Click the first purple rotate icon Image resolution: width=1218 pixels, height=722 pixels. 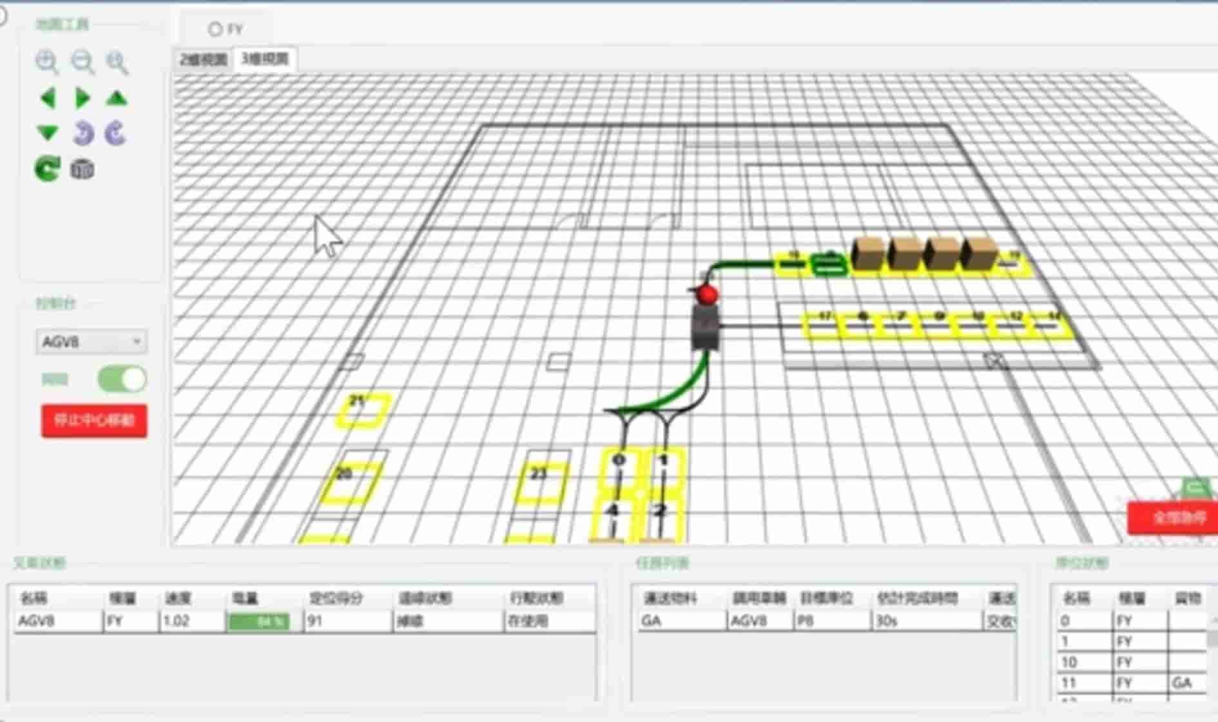point(83,133)
